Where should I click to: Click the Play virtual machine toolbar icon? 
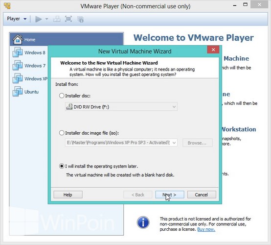tap(38, 19)
